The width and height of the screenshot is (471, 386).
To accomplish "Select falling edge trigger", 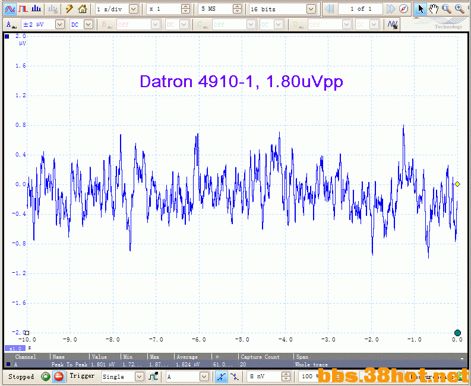I will (x=234, y=377).
